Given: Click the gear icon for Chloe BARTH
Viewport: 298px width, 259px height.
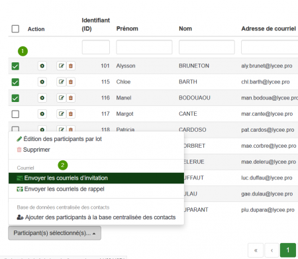Looking at the screenshot, I should 42,82.
